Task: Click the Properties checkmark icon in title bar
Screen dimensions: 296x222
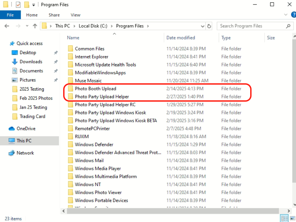Action: (x=18, y=5)
